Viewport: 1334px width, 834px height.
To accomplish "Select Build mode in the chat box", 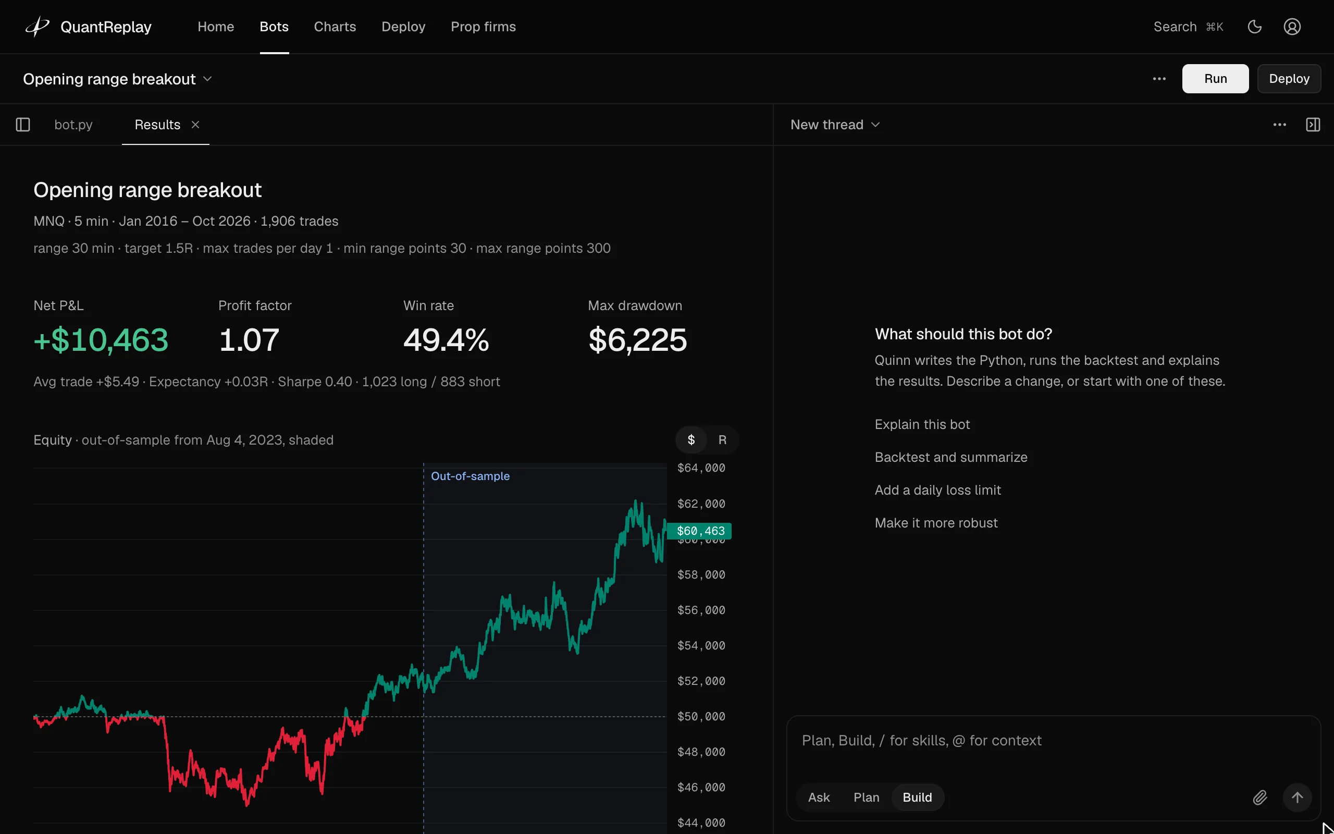I will (x=917, y=798).
